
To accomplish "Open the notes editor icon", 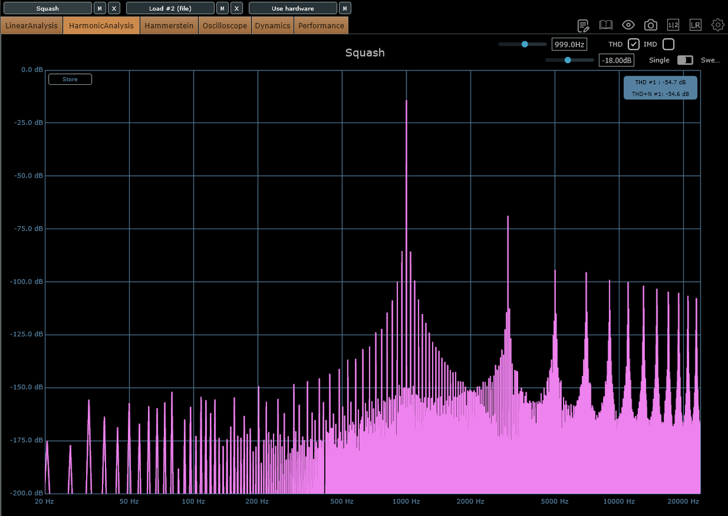I will coord(583,25).
